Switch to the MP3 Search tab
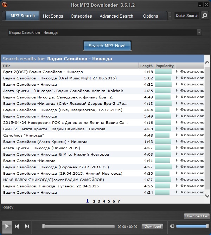This screenshot has width=211, height=235. (23, 16)
